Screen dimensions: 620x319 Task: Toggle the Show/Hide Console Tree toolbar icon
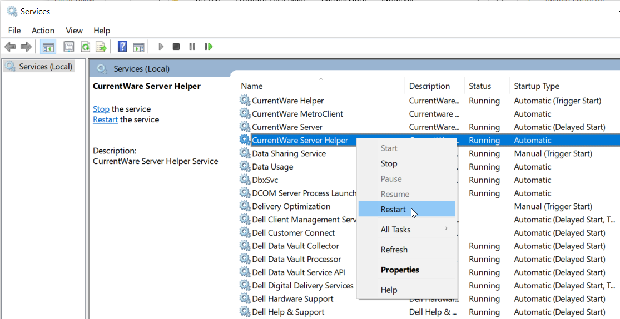point(48,47)
